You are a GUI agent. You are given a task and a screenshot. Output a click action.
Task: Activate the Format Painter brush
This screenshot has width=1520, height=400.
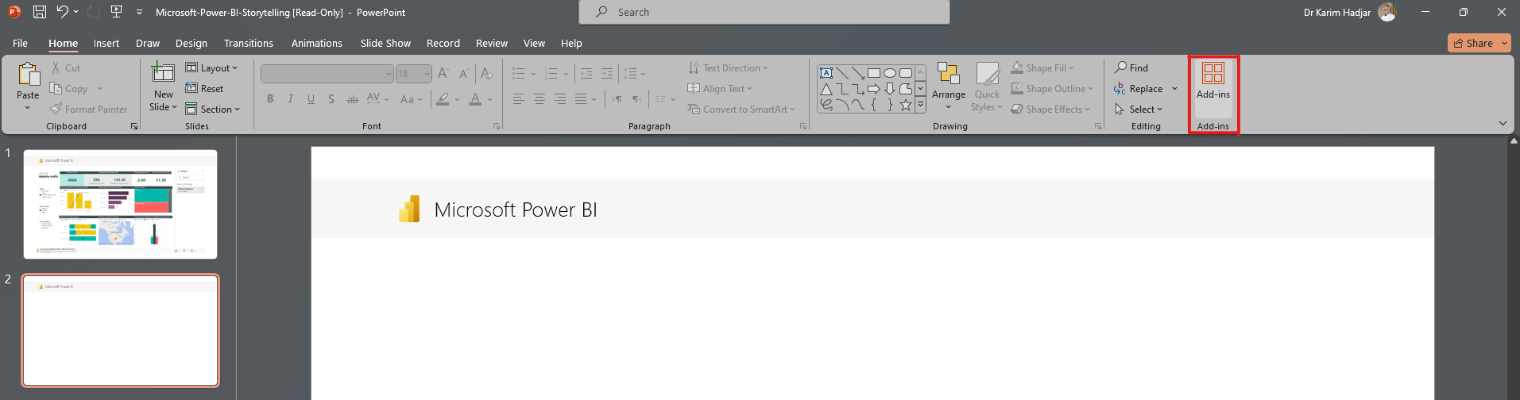click(x=56, y=109)
